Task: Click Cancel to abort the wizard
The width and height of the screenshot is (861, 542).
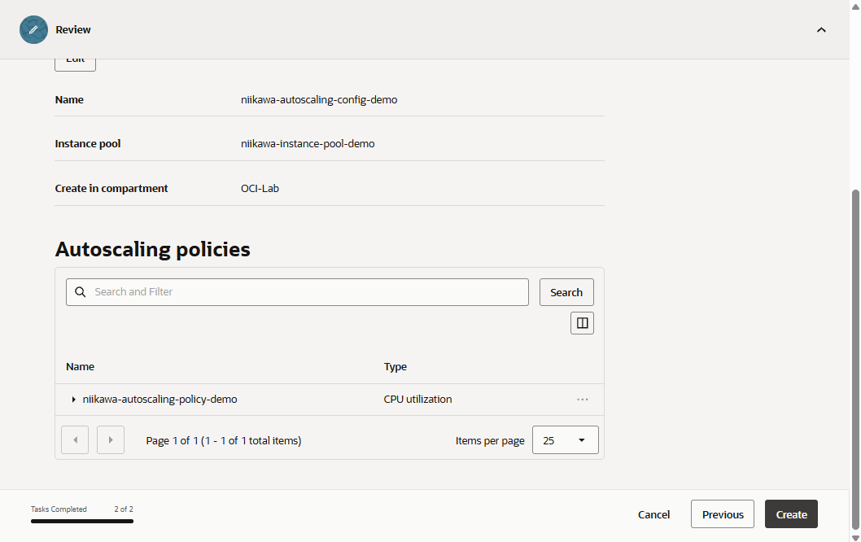Action: point(653,514)
